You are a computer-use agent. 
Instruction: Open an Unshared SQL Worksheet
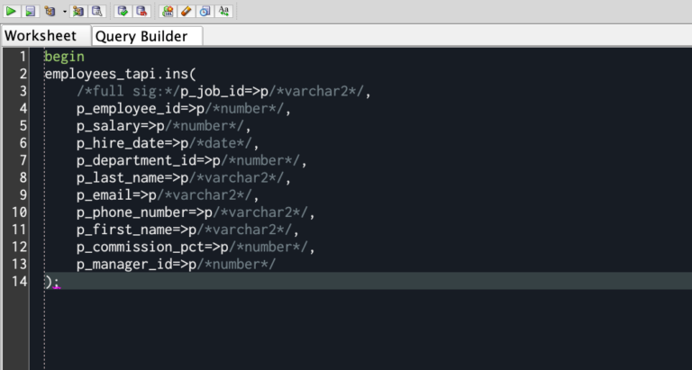click(x=167, y=11)
